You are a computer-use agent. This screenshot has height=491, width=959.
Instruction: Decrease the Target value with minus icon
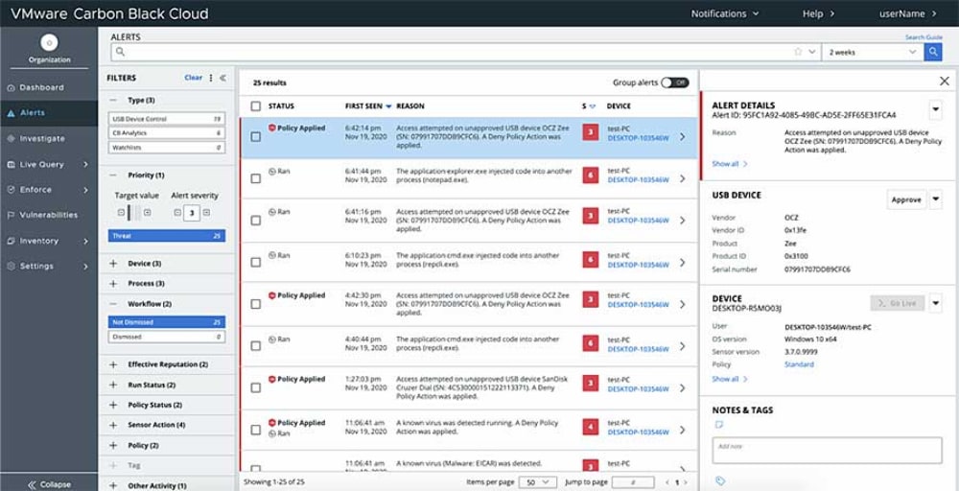[x=121, y=213]
